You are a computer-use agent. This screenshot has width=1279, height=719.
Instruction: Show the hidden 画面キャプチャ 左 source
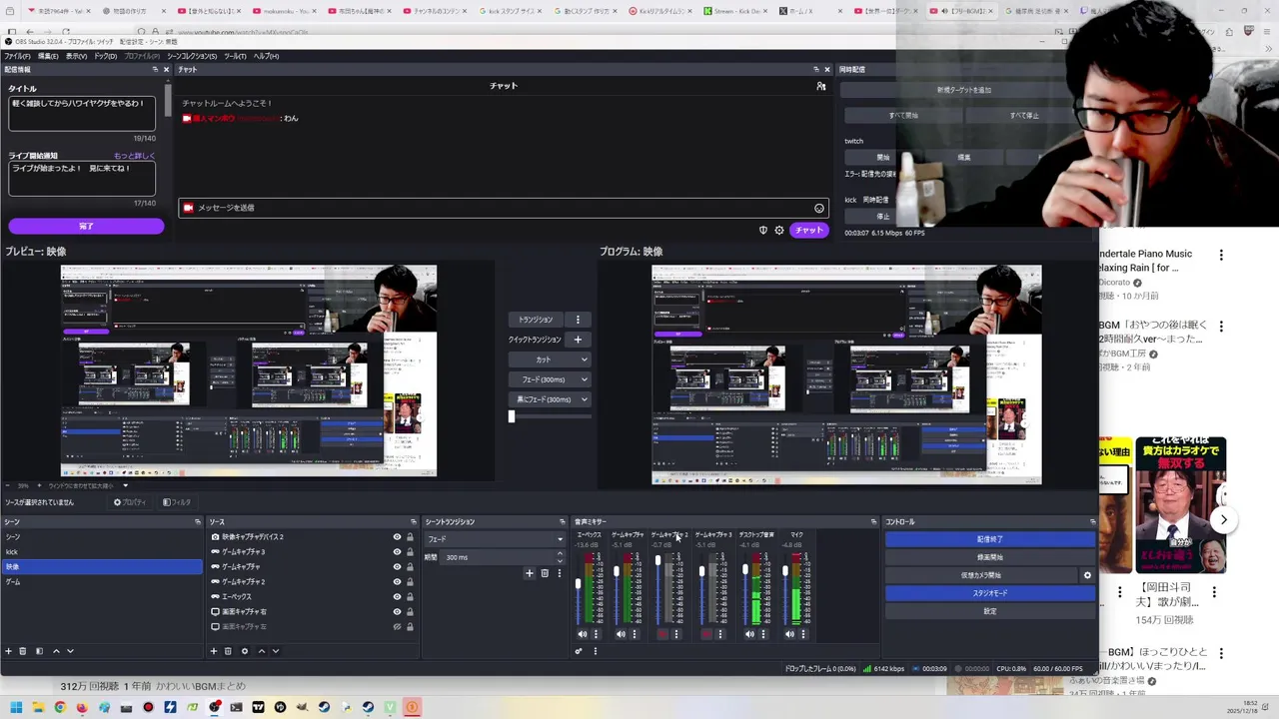coord(397,627)
